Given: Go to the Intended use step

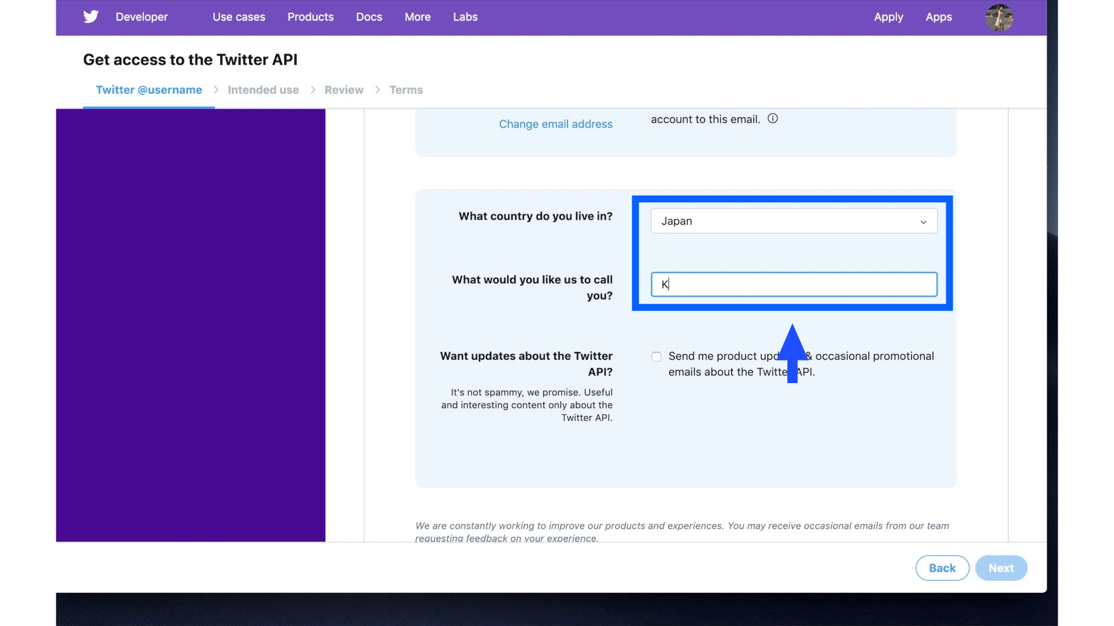Looking at the screenshot, I should pyautogui.click(x=263, y=90).
